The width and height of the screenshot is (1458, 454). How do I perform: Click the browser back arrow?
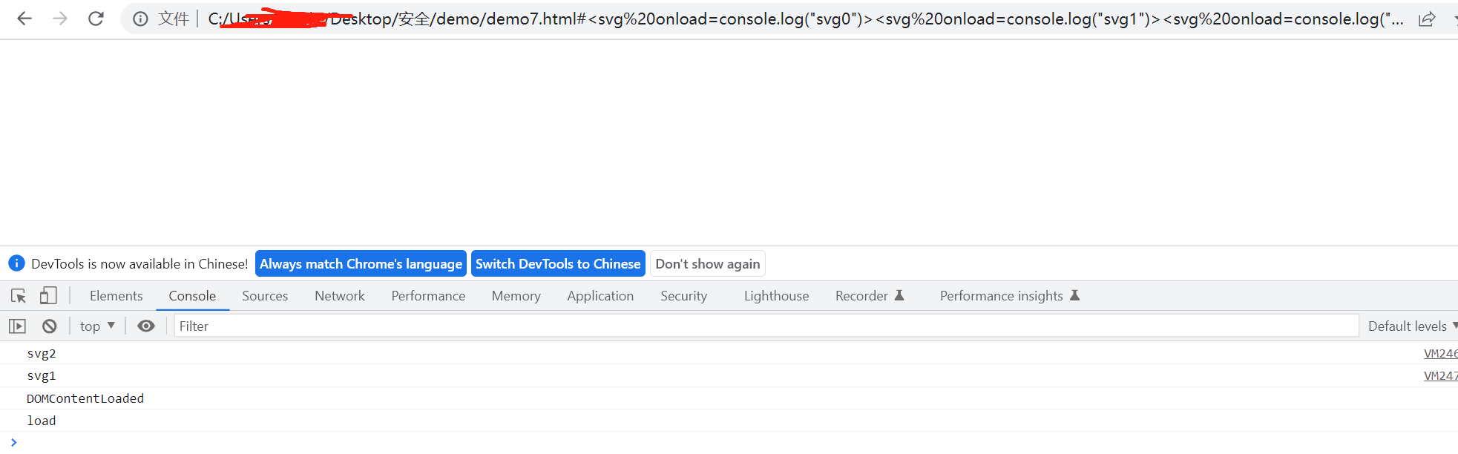(24, 19)
